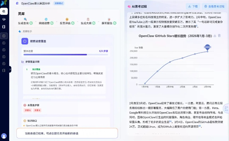Select the 撰写报告 step label
The width and height of the screenshot is (229, 141).
click(107, 23)
